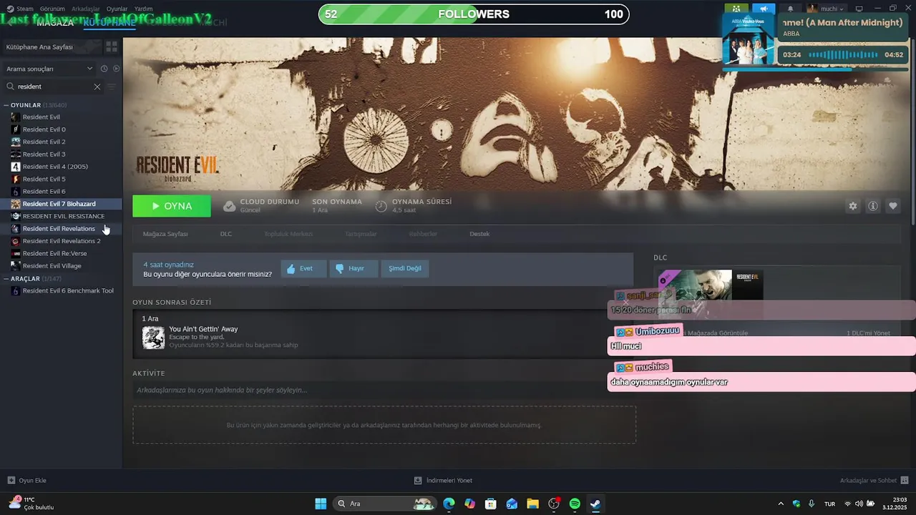
Task: Collapse the ARAÇLAR category
Action: (6, 278)
